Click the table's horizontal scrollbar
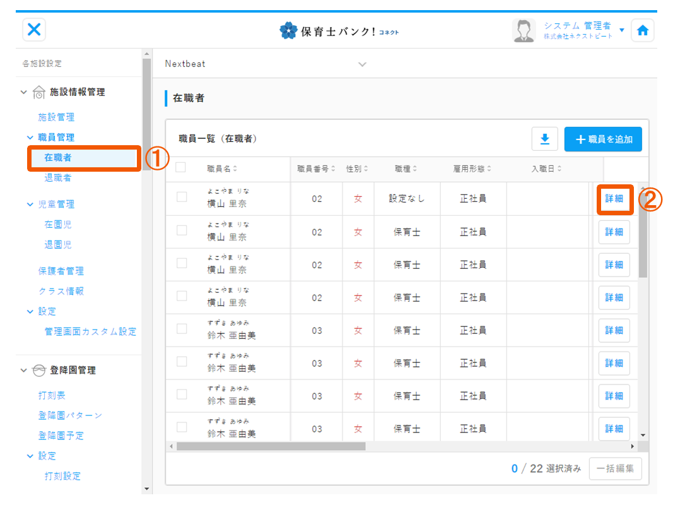673x505 pixels. tap(271, 446)
